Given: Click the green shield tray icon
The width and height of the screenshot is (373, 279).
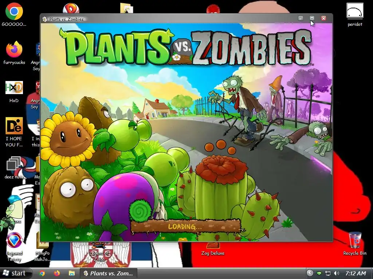Looking at the screenshot, I should pos(319,274).
